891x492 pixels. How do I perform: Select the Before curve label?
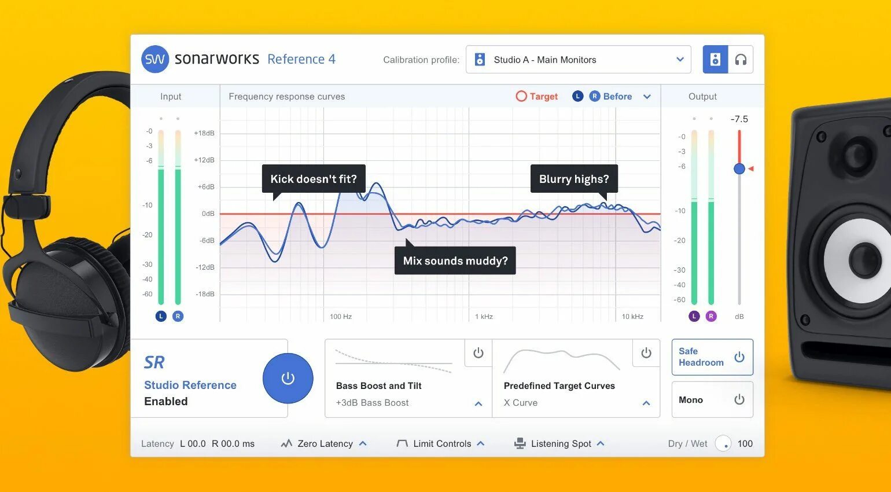[617, 96]
